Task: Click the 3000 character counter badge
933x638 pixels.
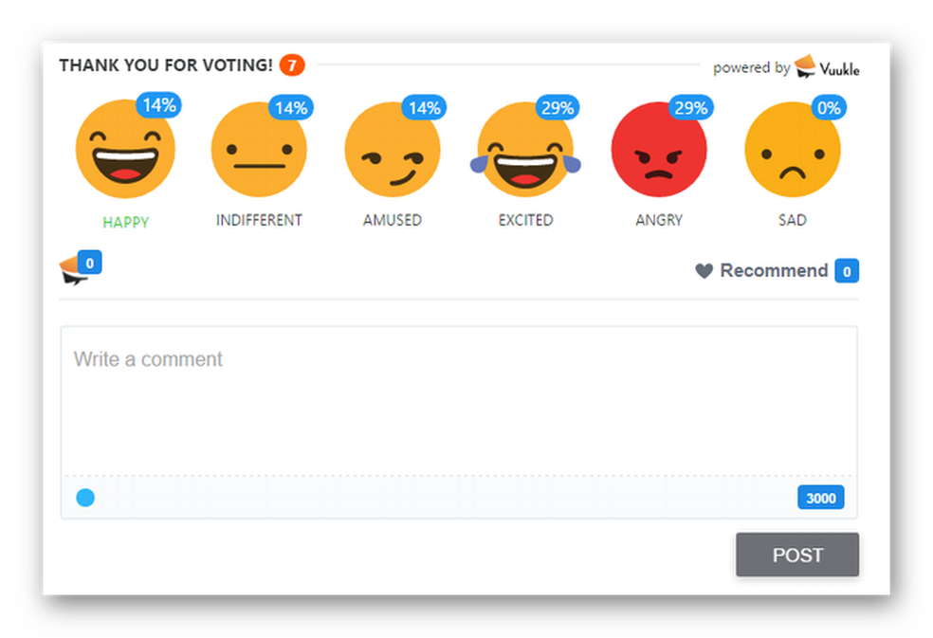Action: (x=820, y=499)
